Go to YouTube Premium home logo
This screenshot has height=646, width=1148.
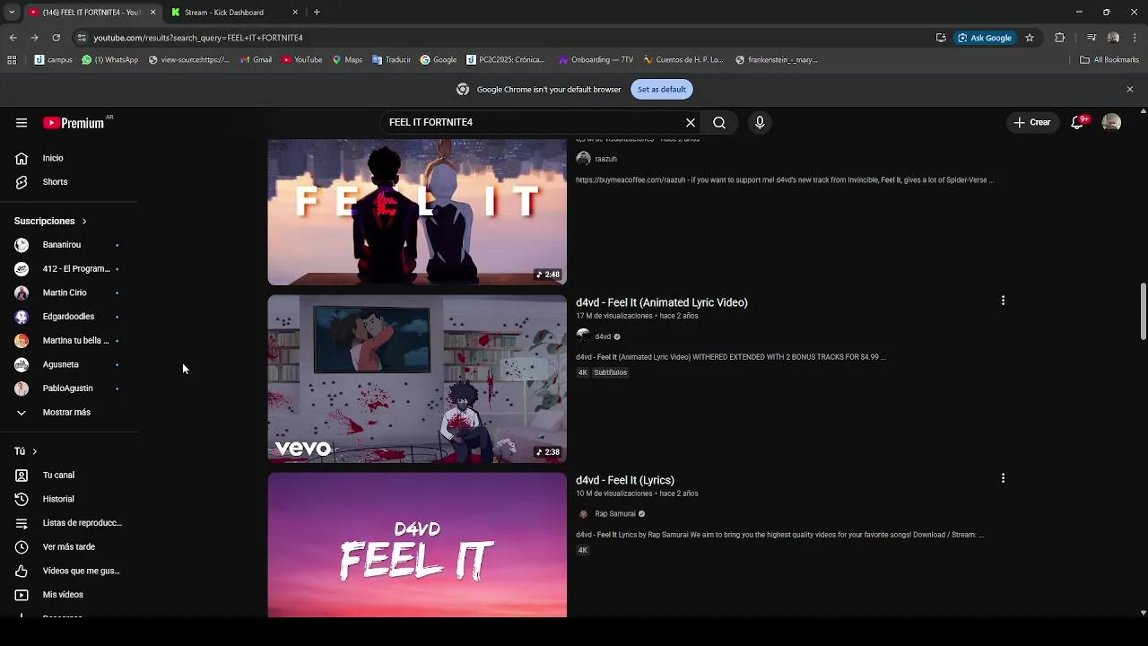(75, 123)
